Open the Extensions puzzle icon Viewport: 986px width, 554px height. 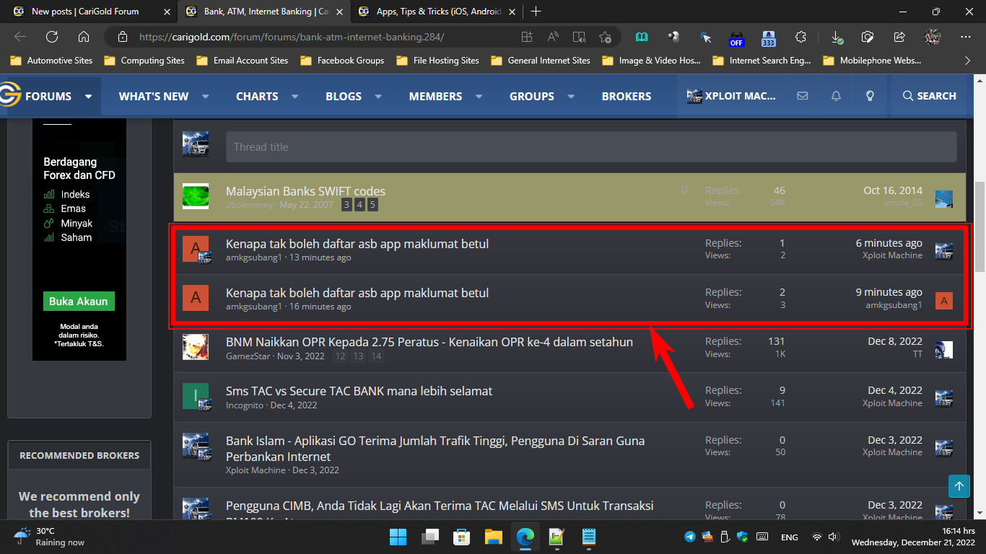(x=800, y=37)
